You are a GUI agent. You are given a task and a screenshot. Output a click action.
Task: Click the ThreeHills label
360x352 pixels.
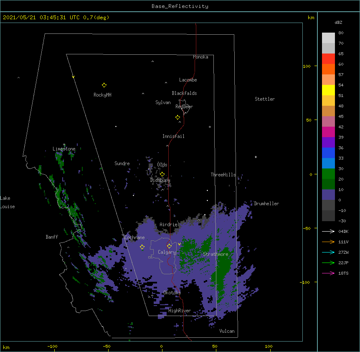(223, 175)
